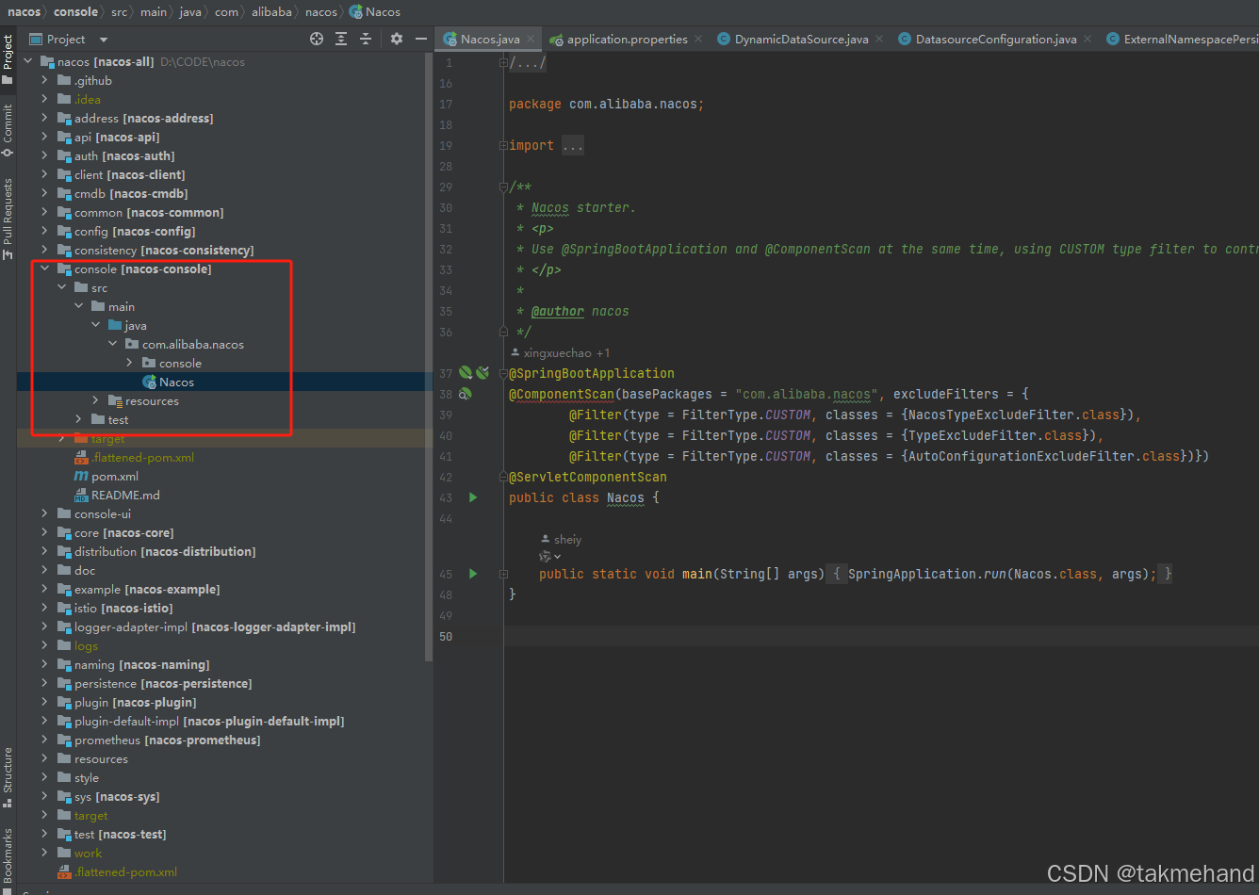This screenshot has width=1259, height=895.
Task: Open Project view mode dropdown
Action: pyautogui.click(x=104, y=40)
